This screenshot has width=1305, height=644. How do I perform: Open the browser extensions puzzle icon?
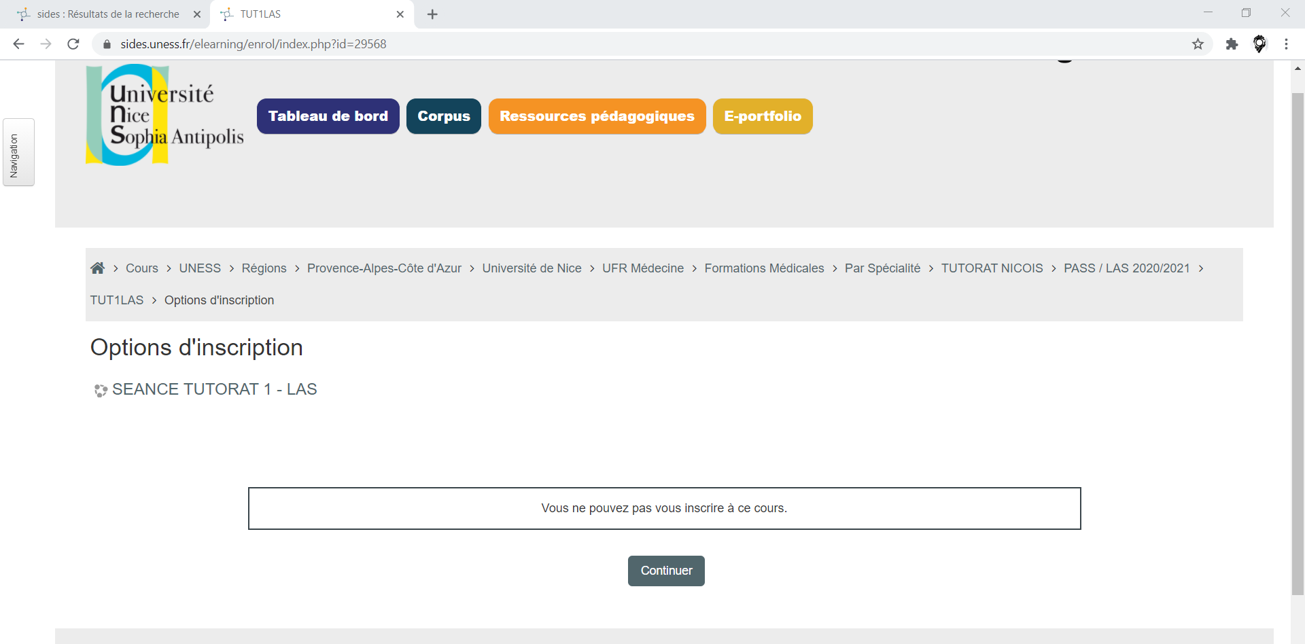point(1232,44)
